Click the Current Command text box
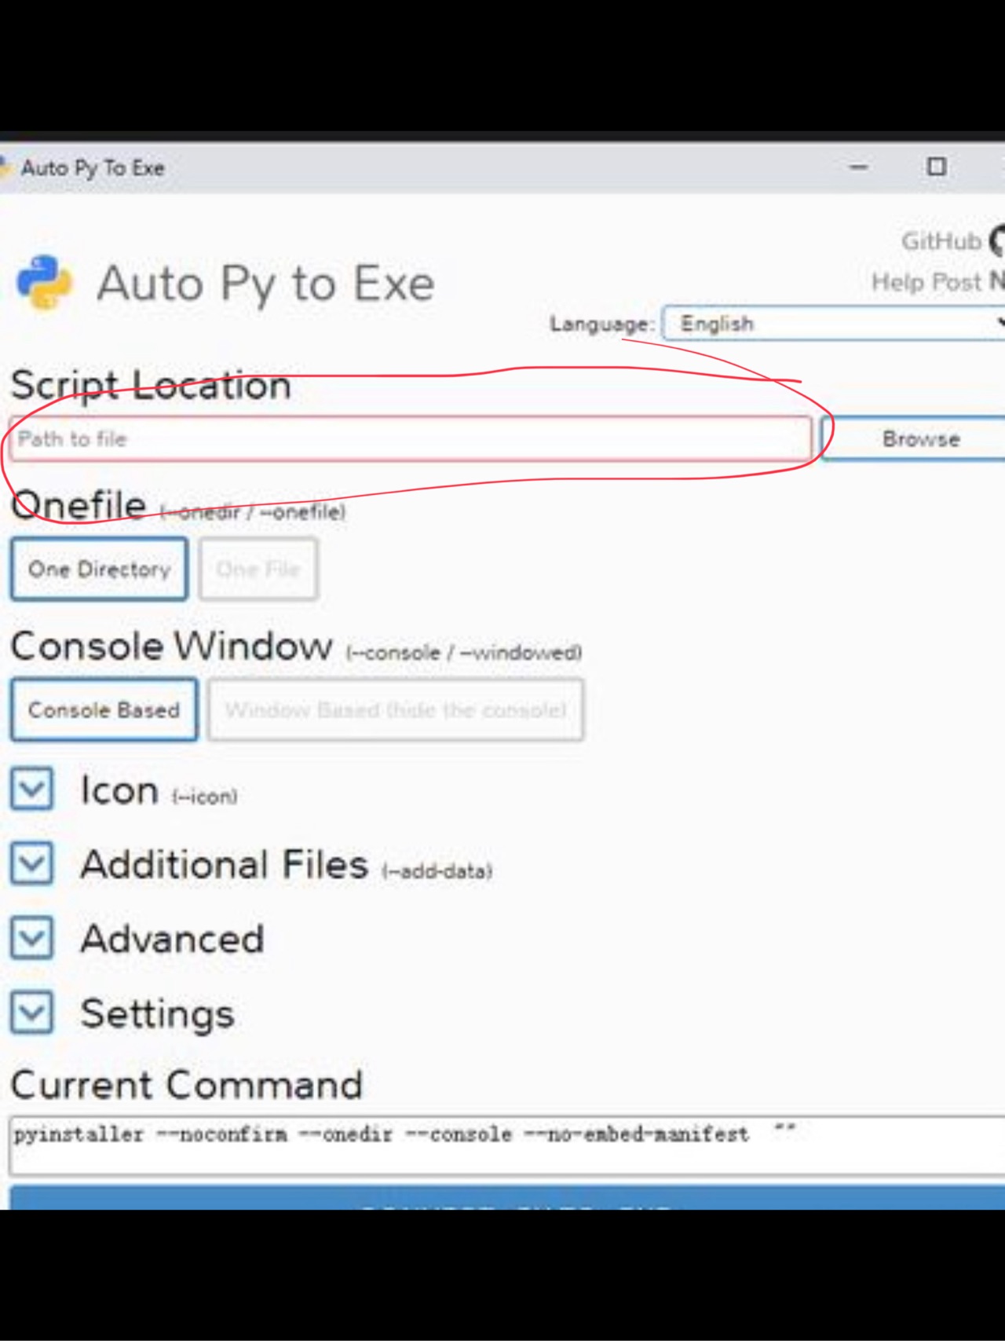The height and width of the screenshot is (1341, 1005). coord(507,1146)
